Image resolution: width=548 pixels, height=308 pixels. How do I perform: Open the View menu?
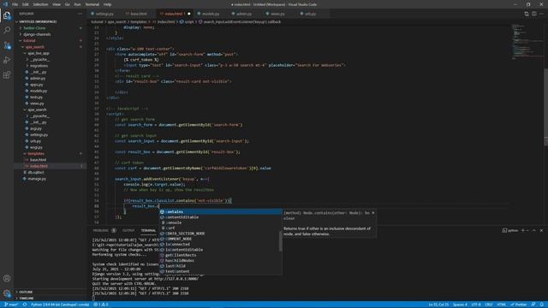(x=57, y=4)
